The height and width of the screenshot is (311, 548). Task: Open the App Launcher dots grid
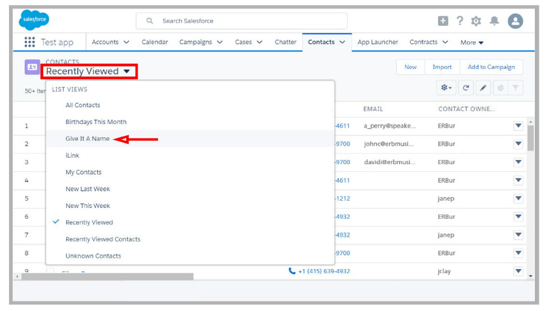tap(29, 42)
